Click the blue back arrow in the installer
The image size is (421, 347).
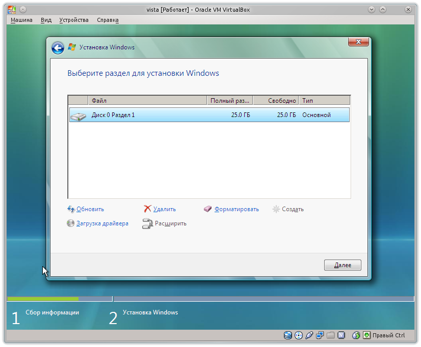click(x=58, y=47)
